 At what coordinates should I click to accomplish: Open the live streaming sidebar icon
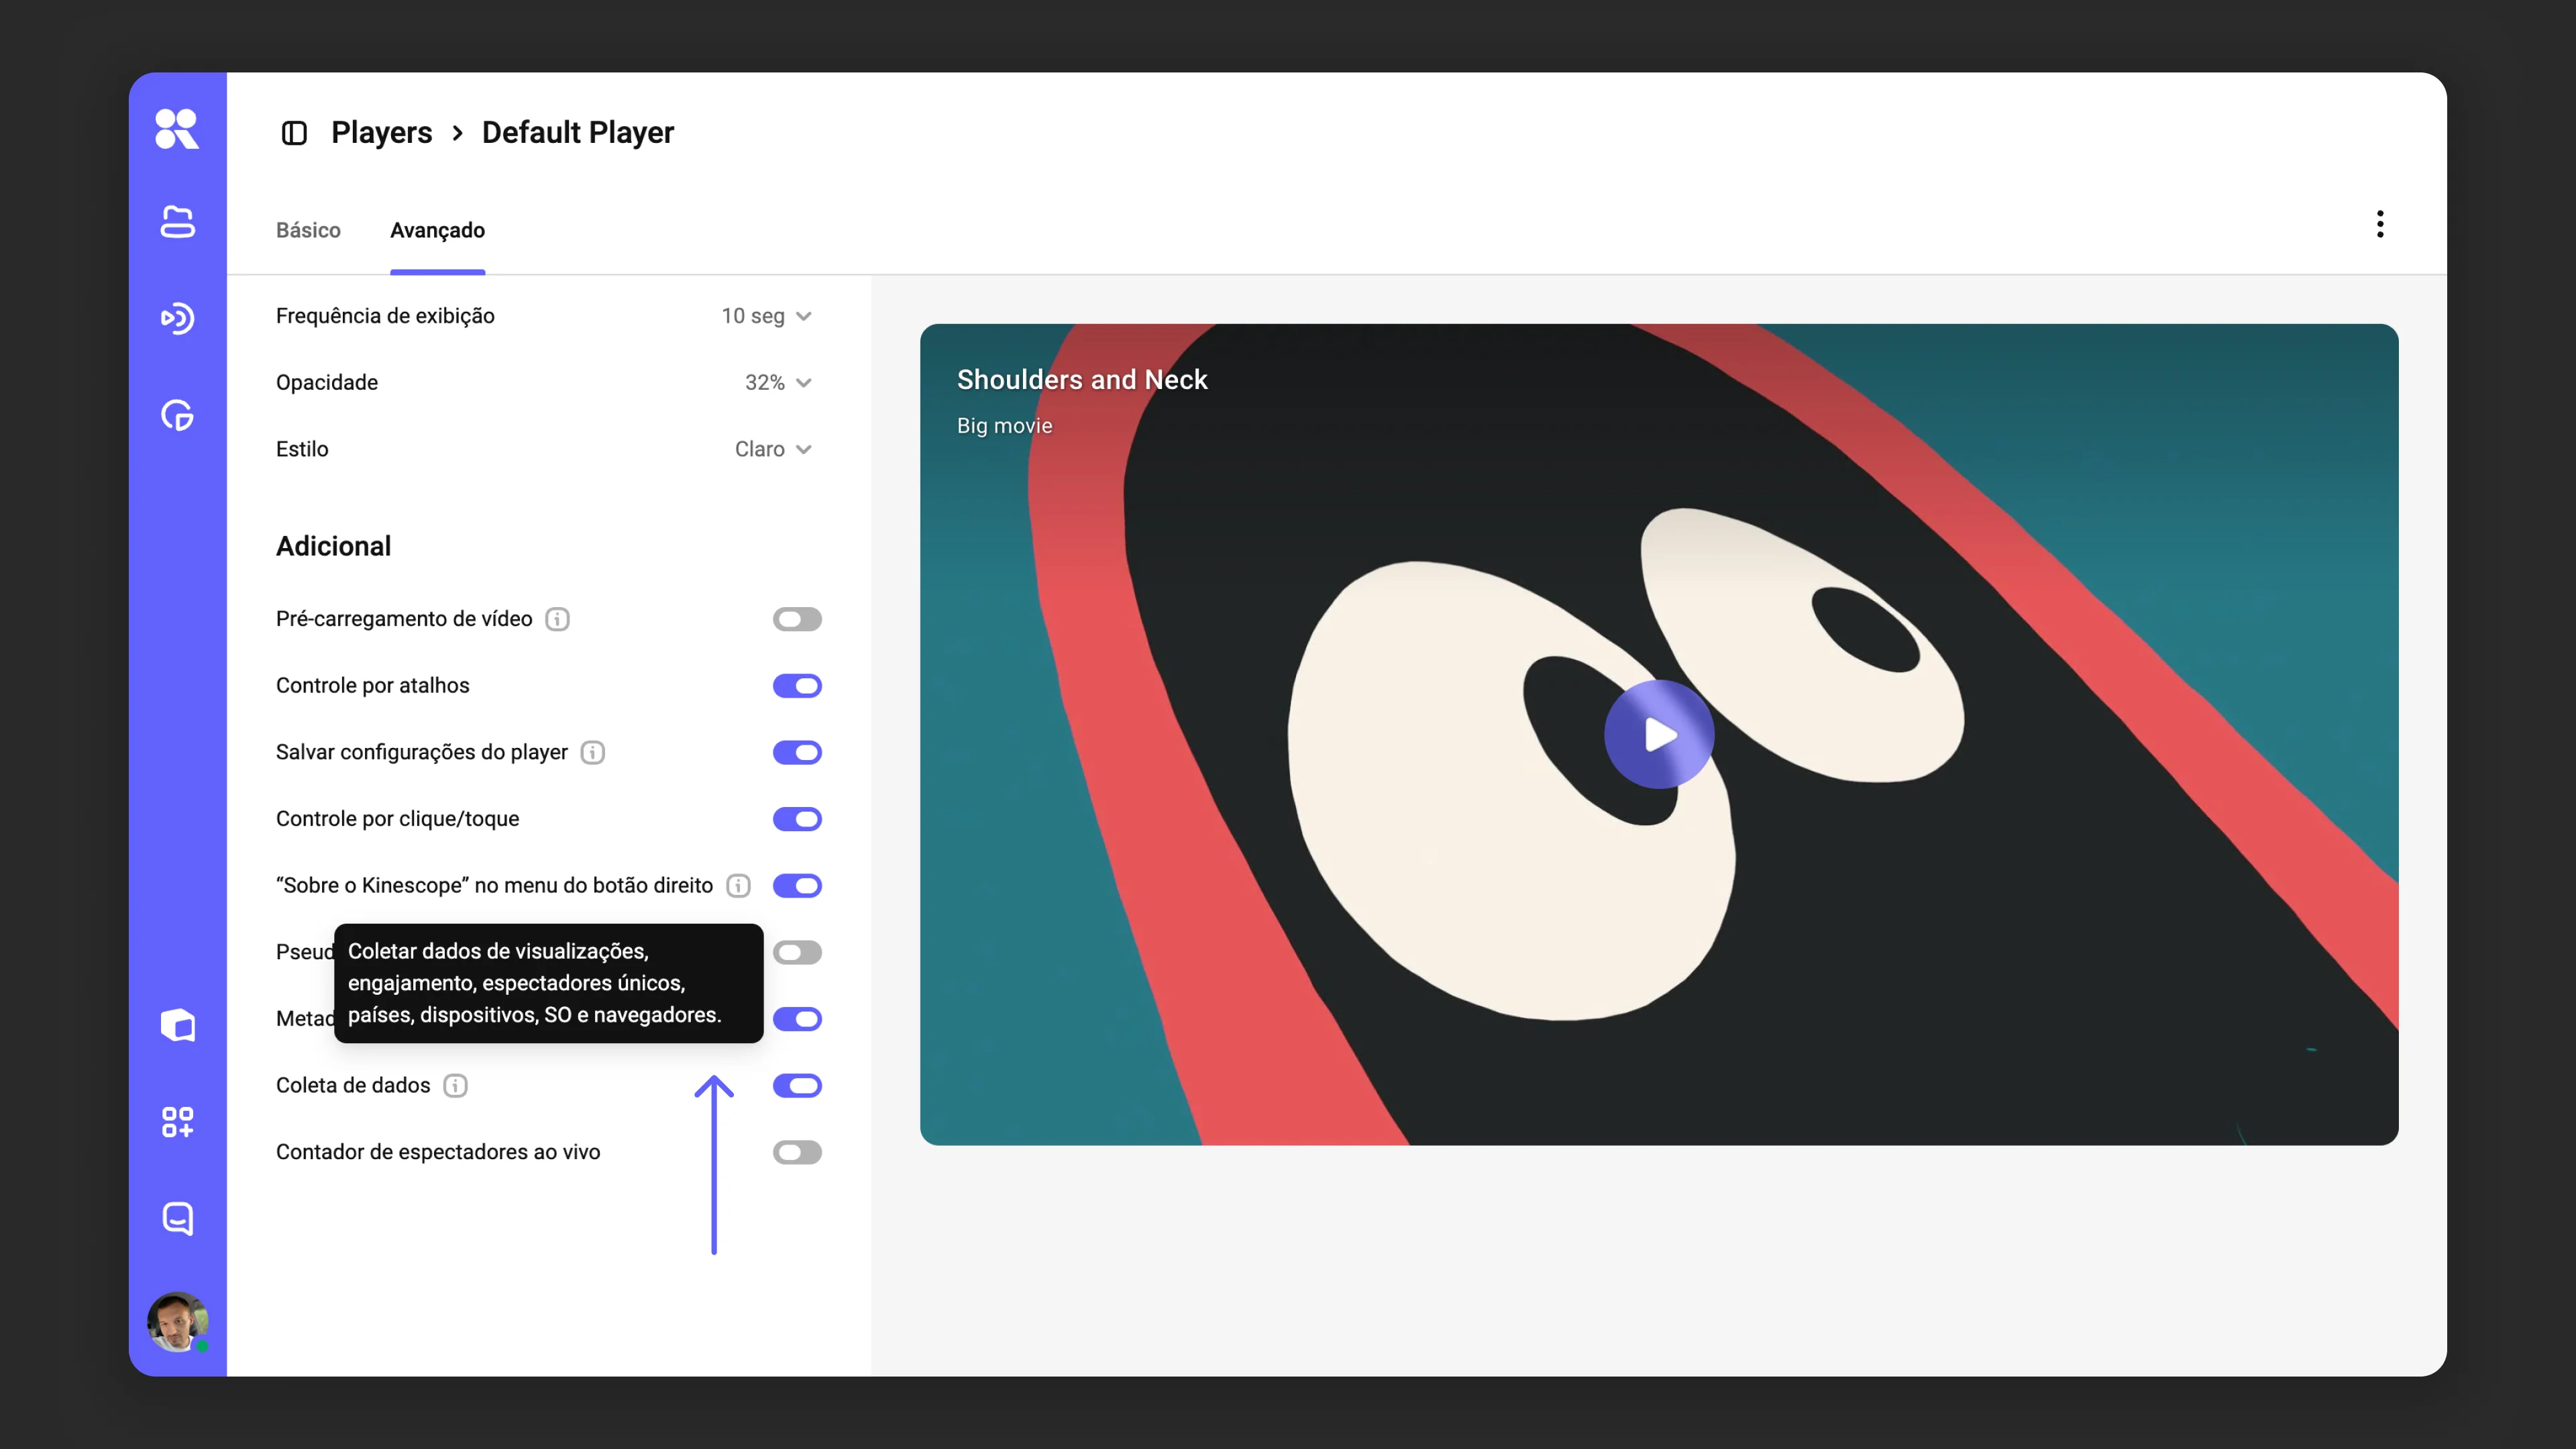click(177, 319)
